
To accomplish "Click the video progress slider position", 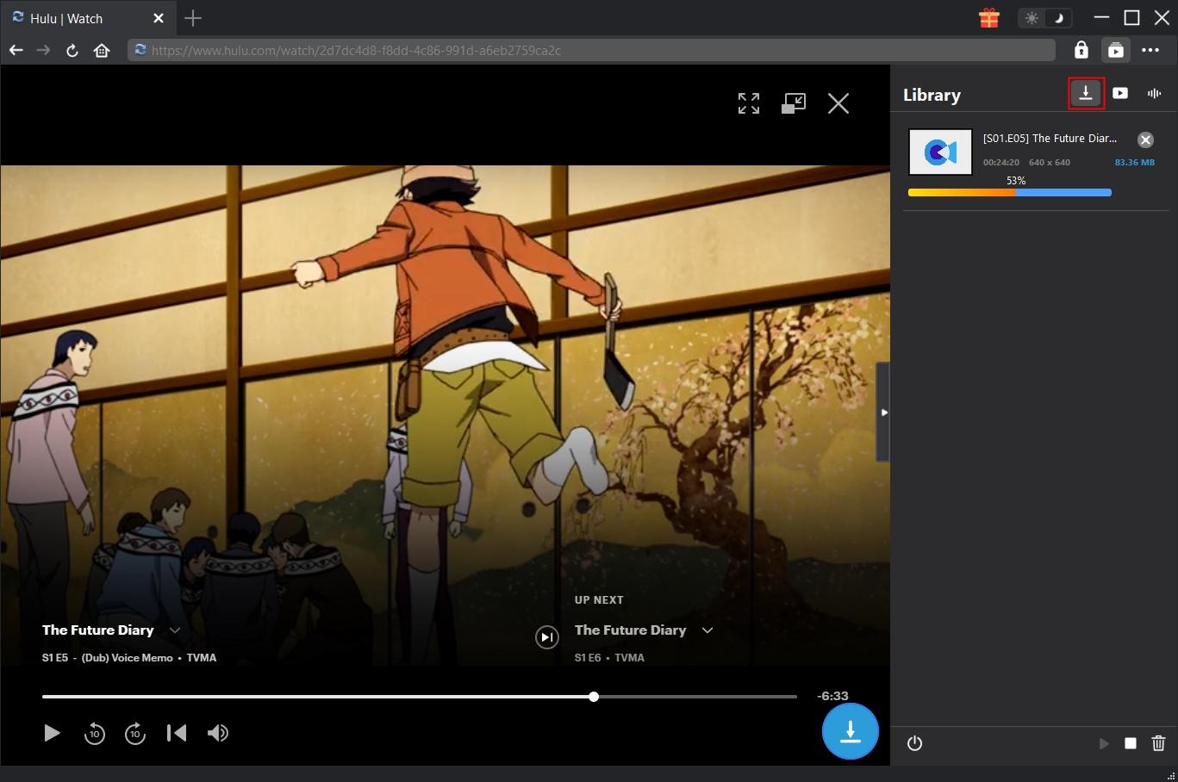I will [x=594, y=696].
